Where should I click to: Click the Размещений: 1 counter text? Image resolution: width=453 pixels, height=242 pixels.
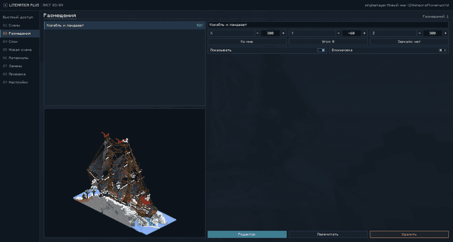click(x=436, y=16)
